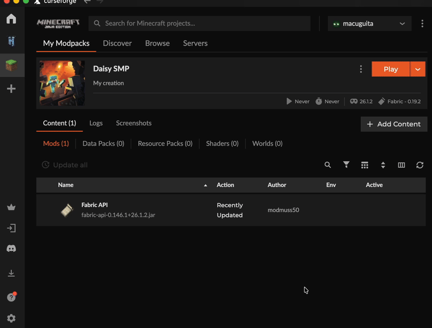Open the Browse tab

pyautogui.click(x=157, y=43)
